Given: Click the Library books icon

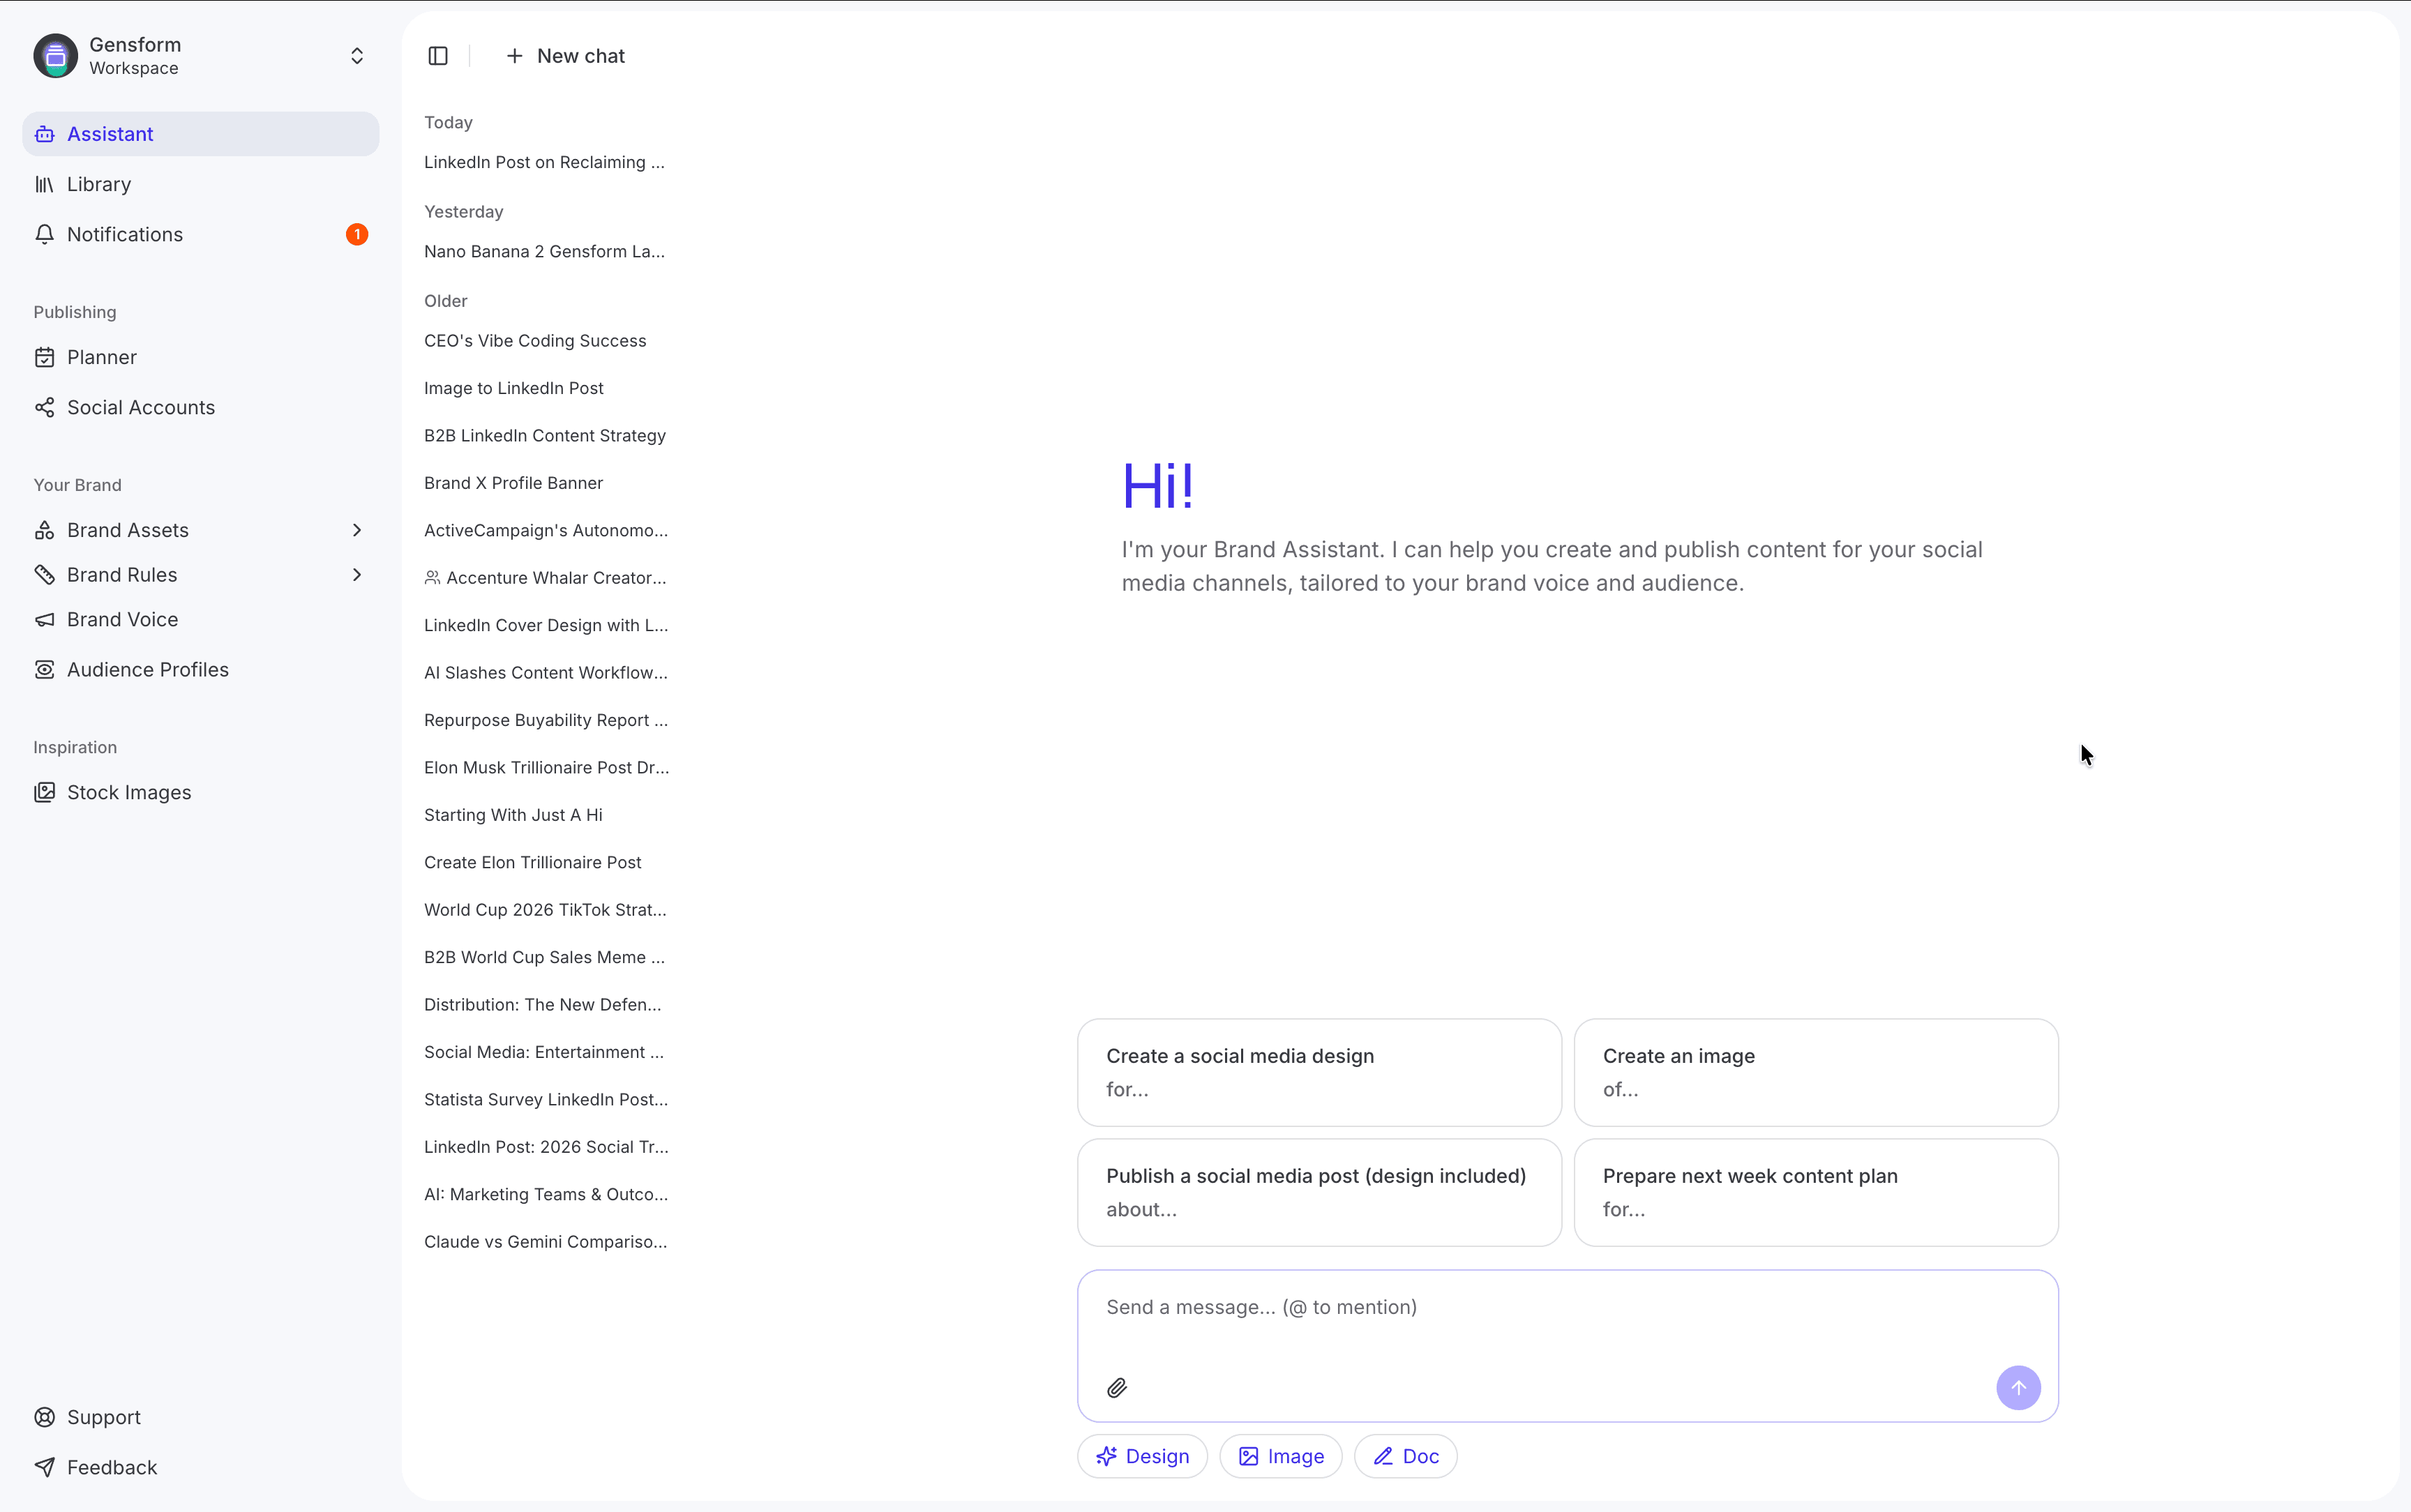Looking at the screenshot, I should coord(45,184).
